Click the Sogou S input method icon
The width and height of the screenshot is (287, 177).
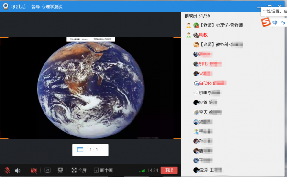(x=266, y=22)
